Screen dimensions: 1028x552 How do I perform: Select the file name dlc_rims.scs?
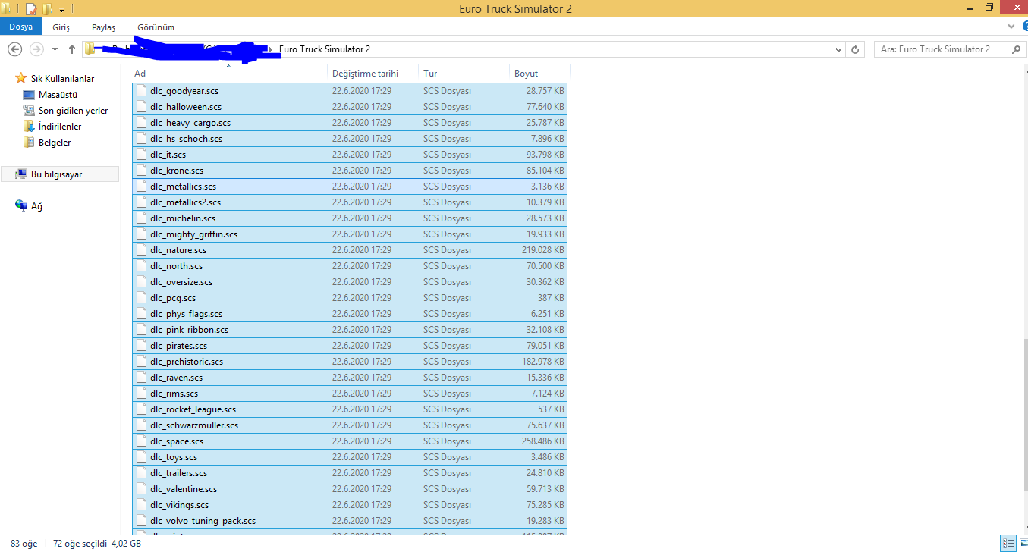(174, 394)
